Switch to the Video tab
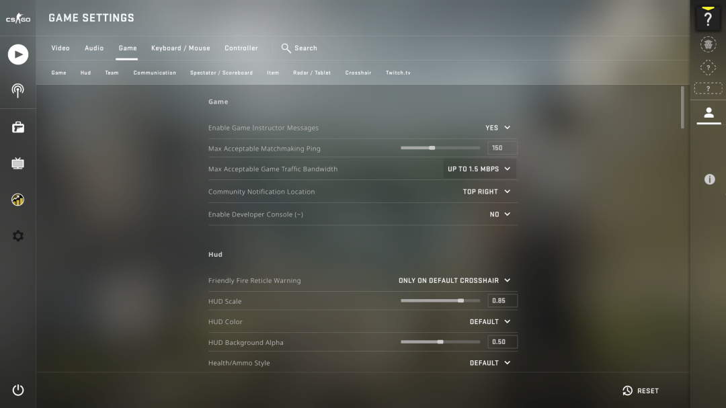Viewport: 726px width, 408px height. coord(61,48)
